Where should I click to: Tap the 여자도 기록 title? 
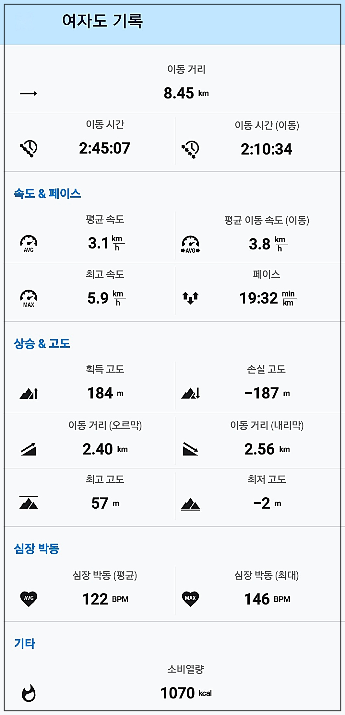102,21
